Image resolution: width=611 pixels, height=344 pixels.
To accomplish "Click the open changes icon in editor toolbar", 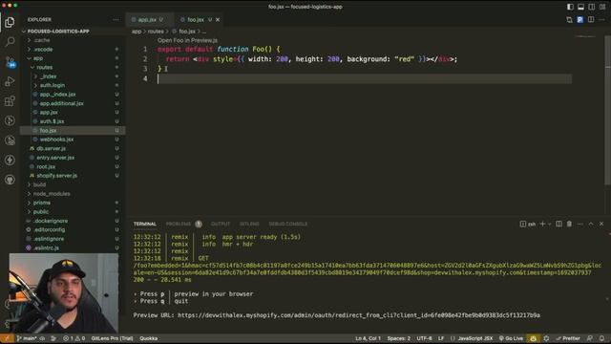I will (569, 19).
